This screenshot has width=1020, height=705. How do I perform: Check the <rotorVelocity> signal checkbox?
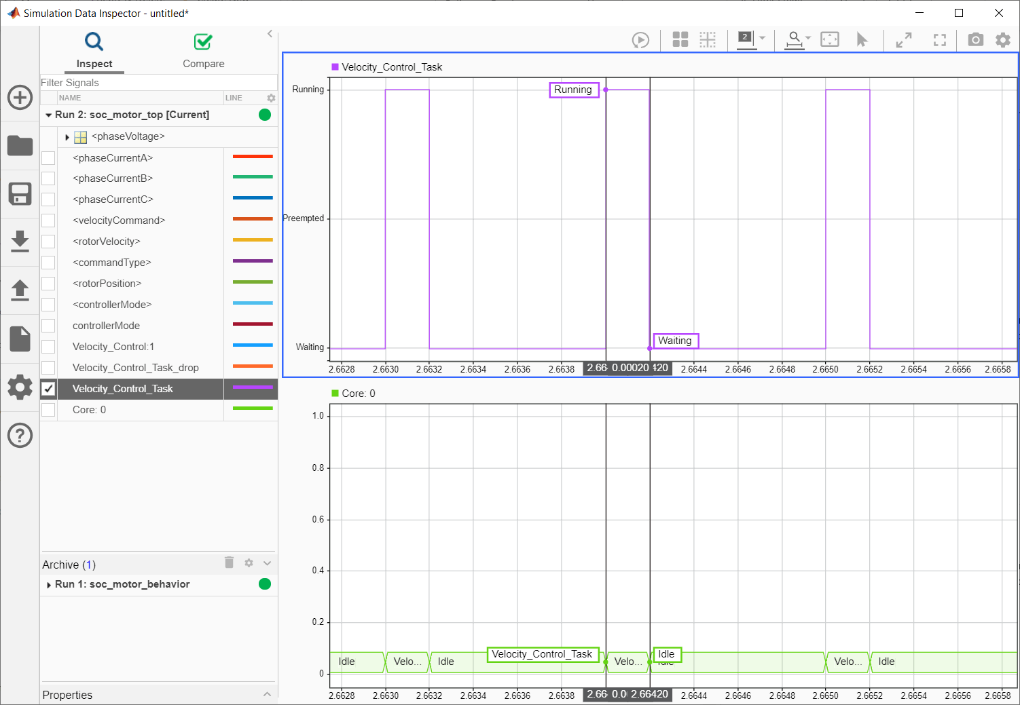click(48, 242)
